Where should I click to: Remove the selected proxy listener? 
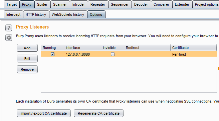[x=27, y=69]
